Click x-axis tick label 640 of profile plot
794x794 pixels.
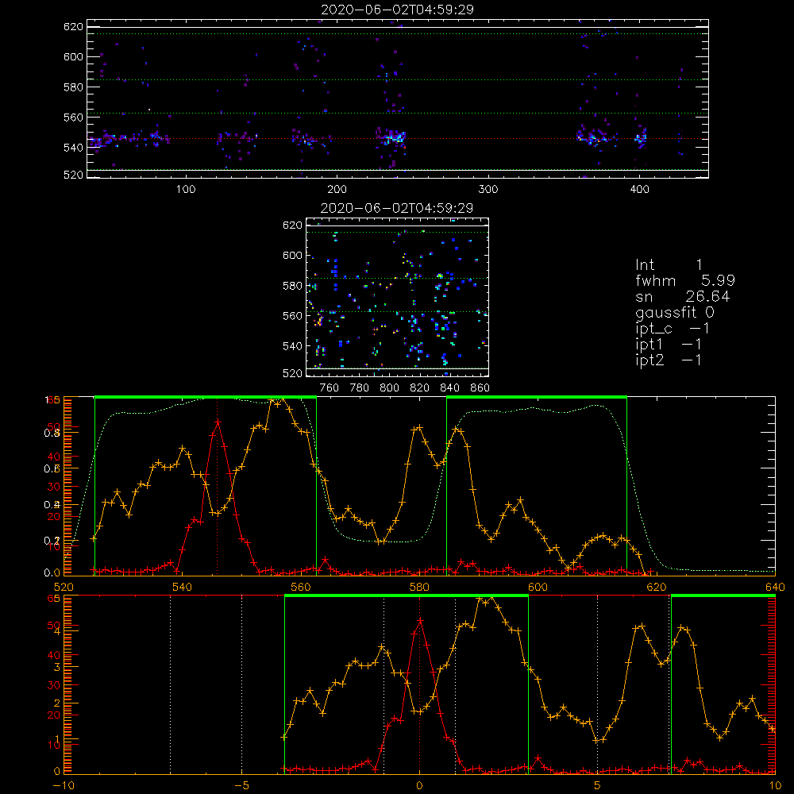[x=775, y=588]
